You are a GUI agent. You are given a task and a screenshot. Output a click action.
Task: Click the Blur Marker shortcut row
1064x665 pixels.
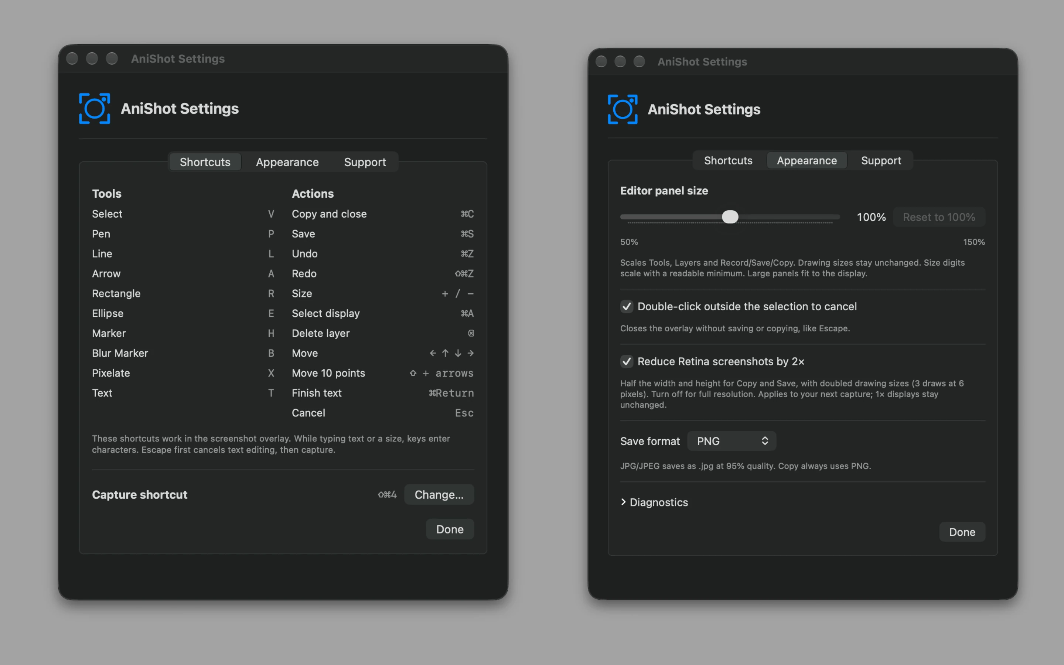coord(183,353)
